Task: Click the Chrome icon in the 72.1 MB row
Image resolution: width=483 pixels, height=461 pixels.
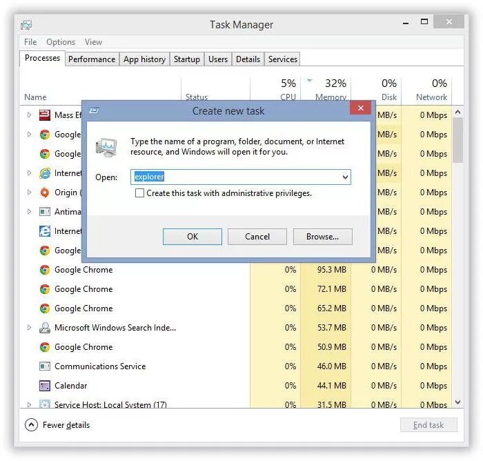Action: (x=45, y=289)
